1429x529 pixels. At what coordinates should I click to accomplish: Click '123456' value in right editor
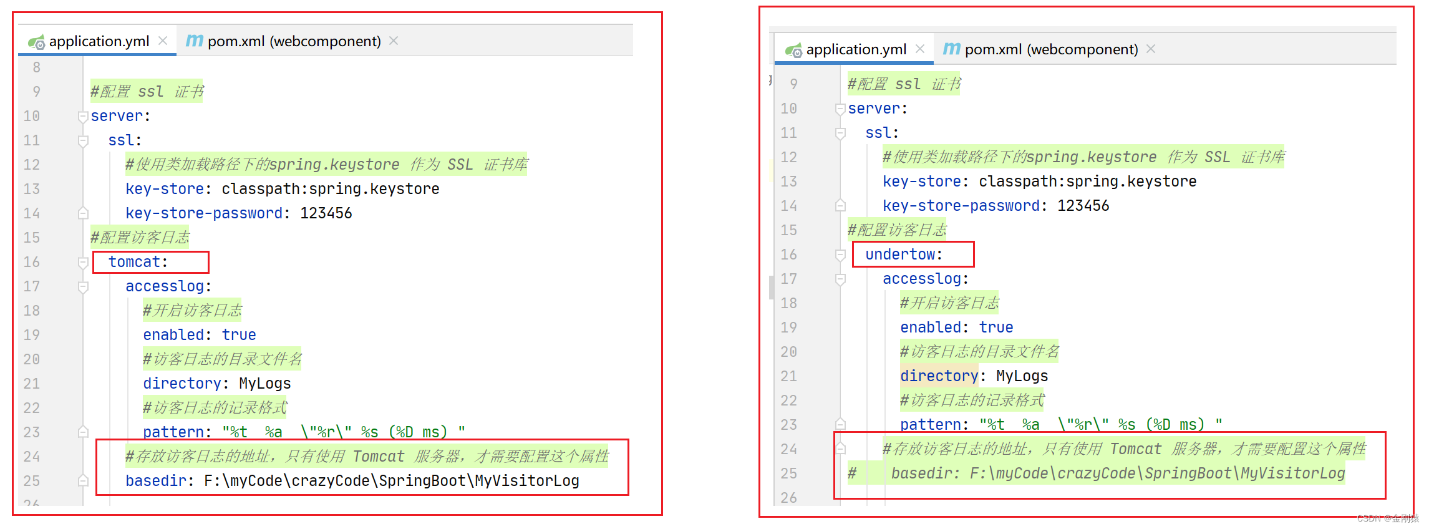(x=1083, y=206)
